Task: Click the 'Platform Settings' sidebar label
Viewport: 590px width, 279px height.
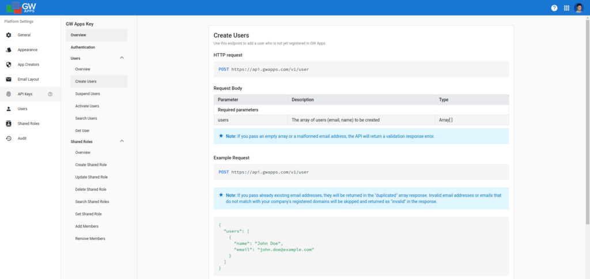Action: point(19,21)
